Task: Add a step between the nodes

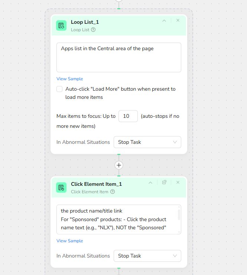Action: click(x=119, y=165)
